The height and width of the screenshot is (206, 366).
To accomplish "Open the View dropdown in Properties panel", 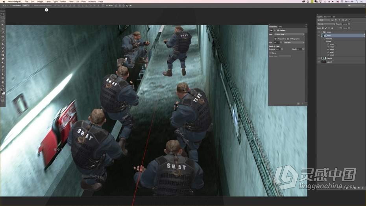I will click(x=289, y=34).
